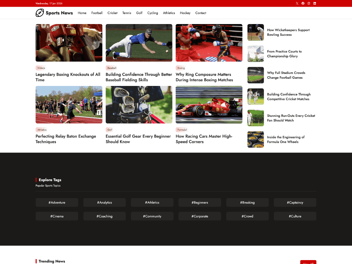Open the boxing ring sparring image
The width and height of the screenshot is (352, 264).
pos(209,43)
